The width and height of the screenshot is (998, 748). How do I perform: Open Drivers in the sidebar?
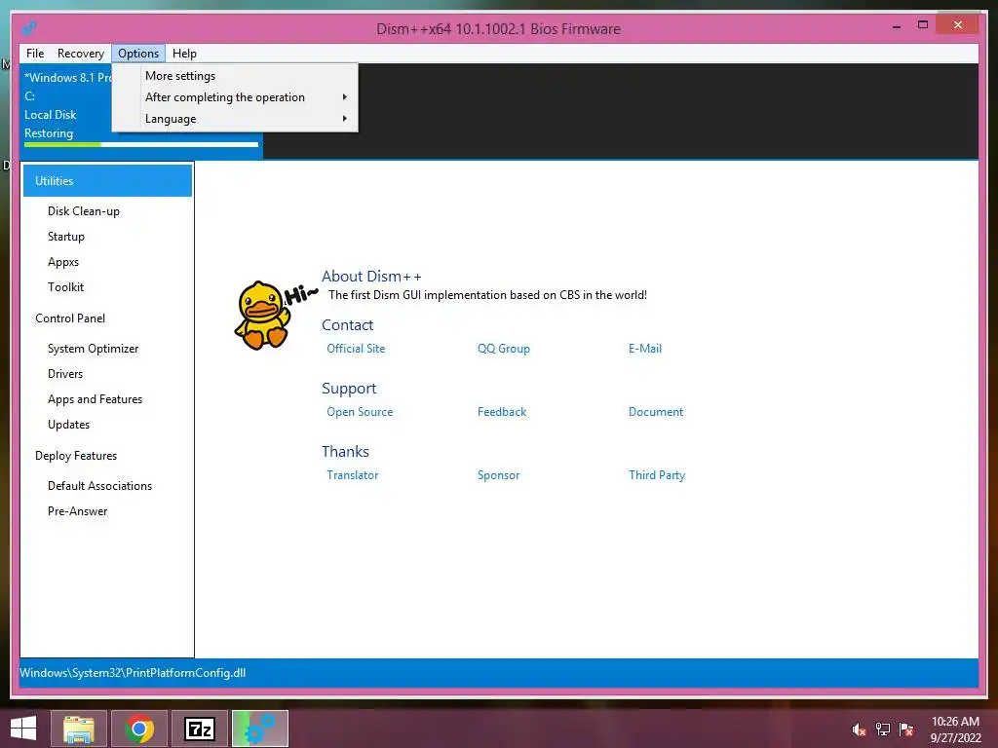tap(65, 374)
